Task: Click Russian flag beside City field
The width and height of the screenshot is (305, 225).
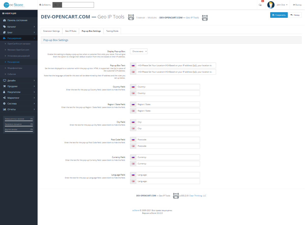Action: pyautogui.click(x=133, y=122)
